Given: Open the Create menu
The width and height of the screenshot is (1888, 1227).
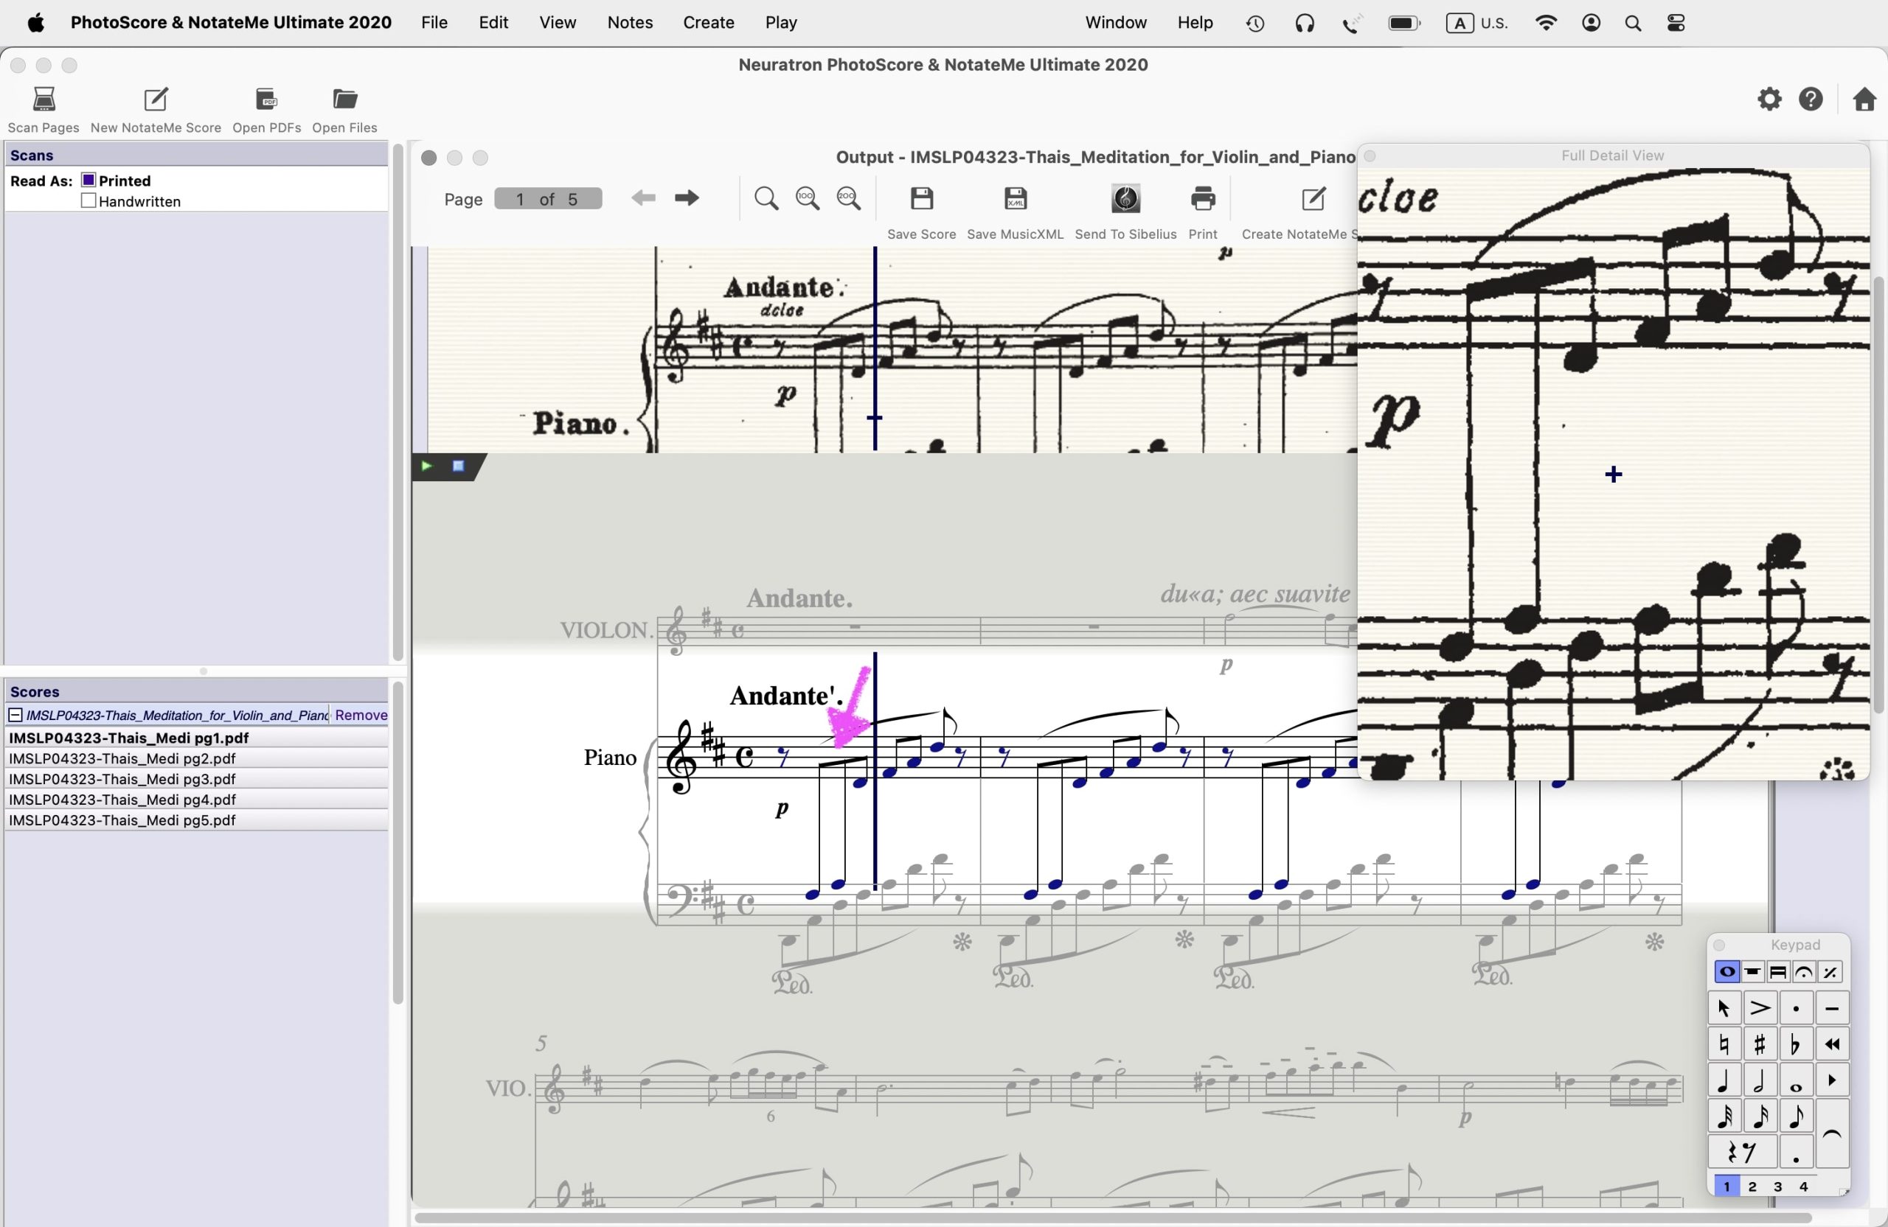Looking at the screenshot, I should coord(707,22).
